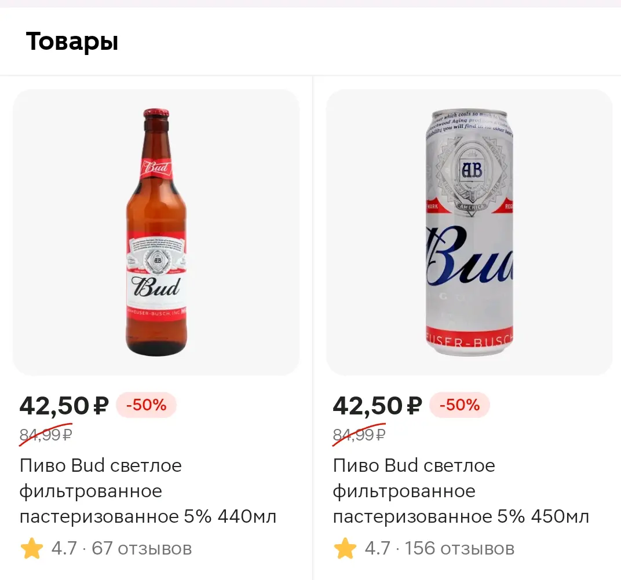Click the red cap on the Bud bottle image
Image resolution: width=621 pixels, height=580 pixels.
pos(156,113)
